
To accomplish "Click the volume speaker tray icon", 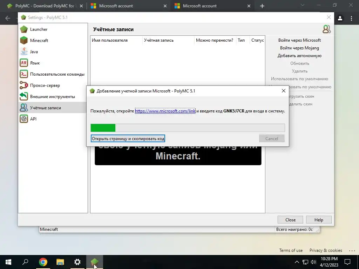I will tap(313, 262).
